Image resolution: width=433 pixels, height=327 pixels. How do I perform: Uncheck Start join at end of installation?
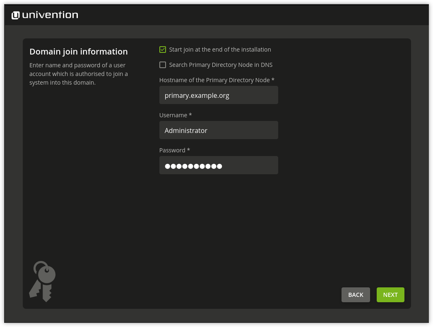(163, 50)
